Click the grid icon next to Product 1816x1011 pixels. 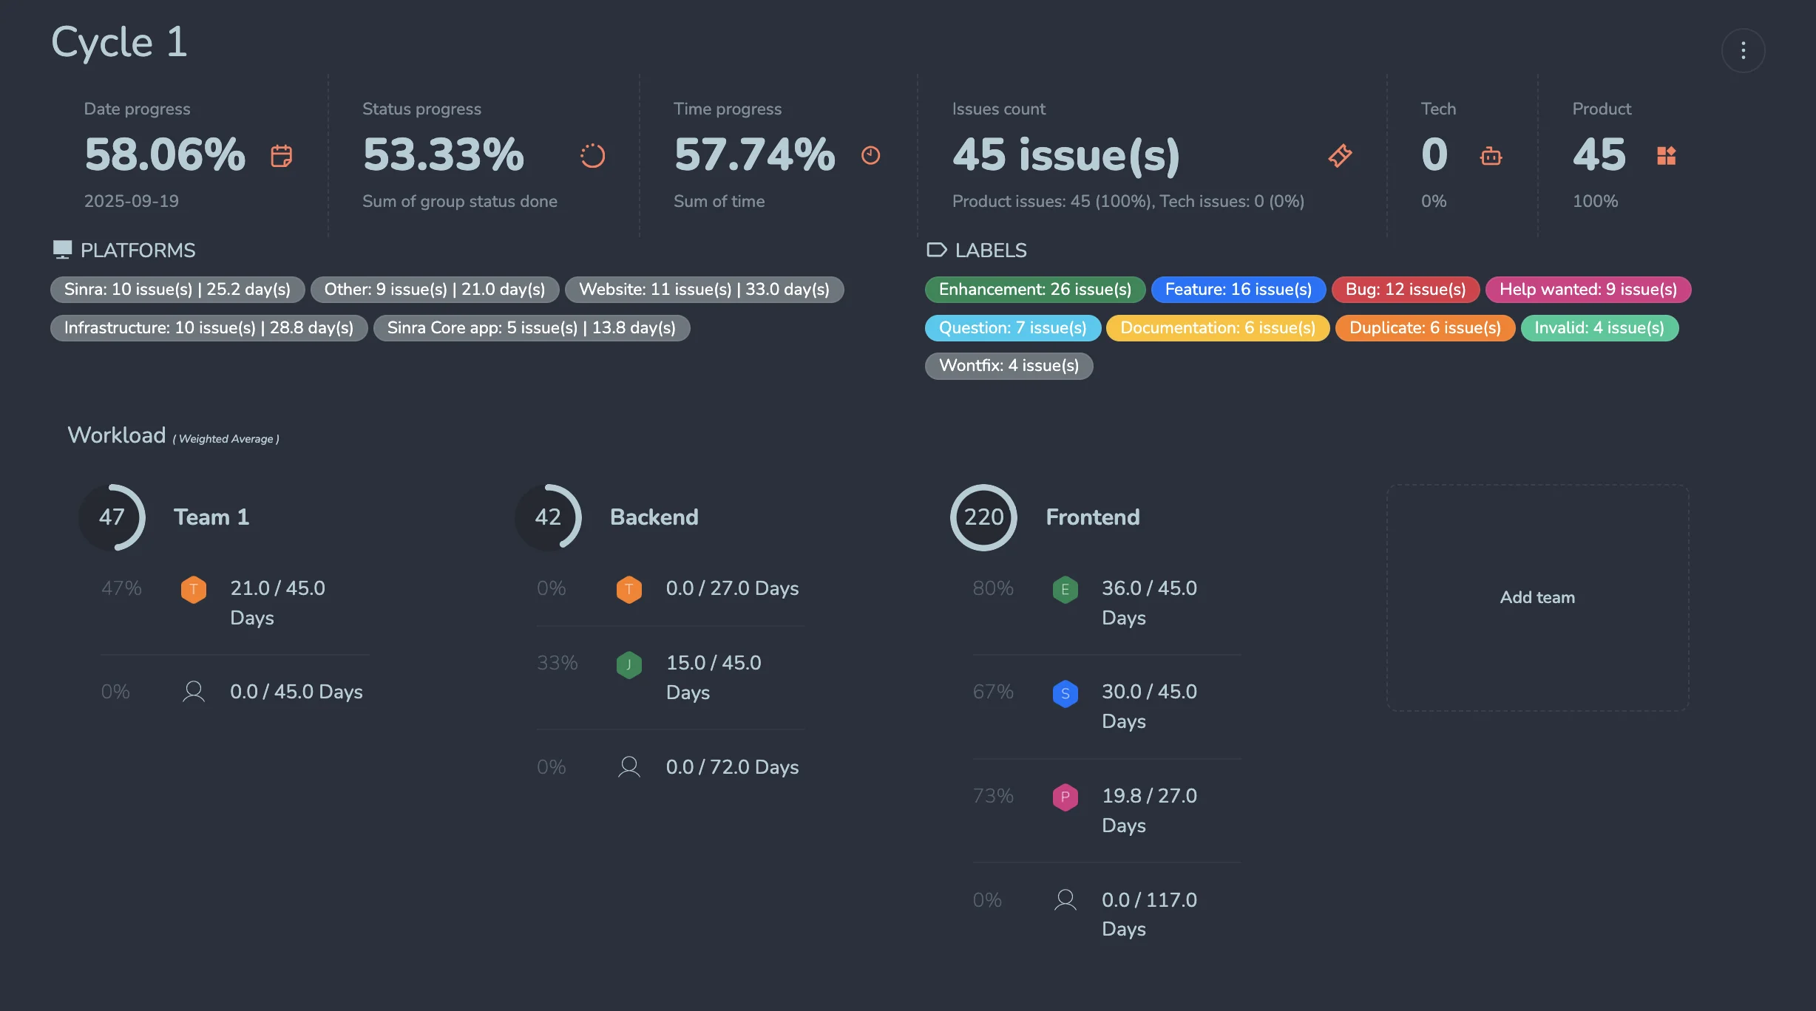(1666, 156)
